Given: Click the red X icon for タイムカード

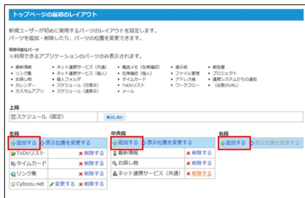Looking at the screenshot, I should [x=81, y=164].
